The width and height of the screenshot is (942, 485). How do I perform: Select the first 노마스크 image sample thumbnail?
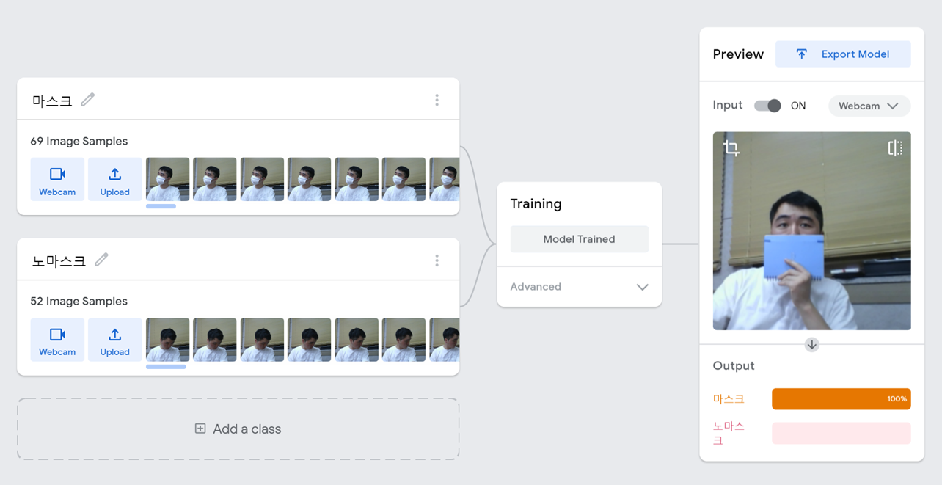tap(167, 340)
